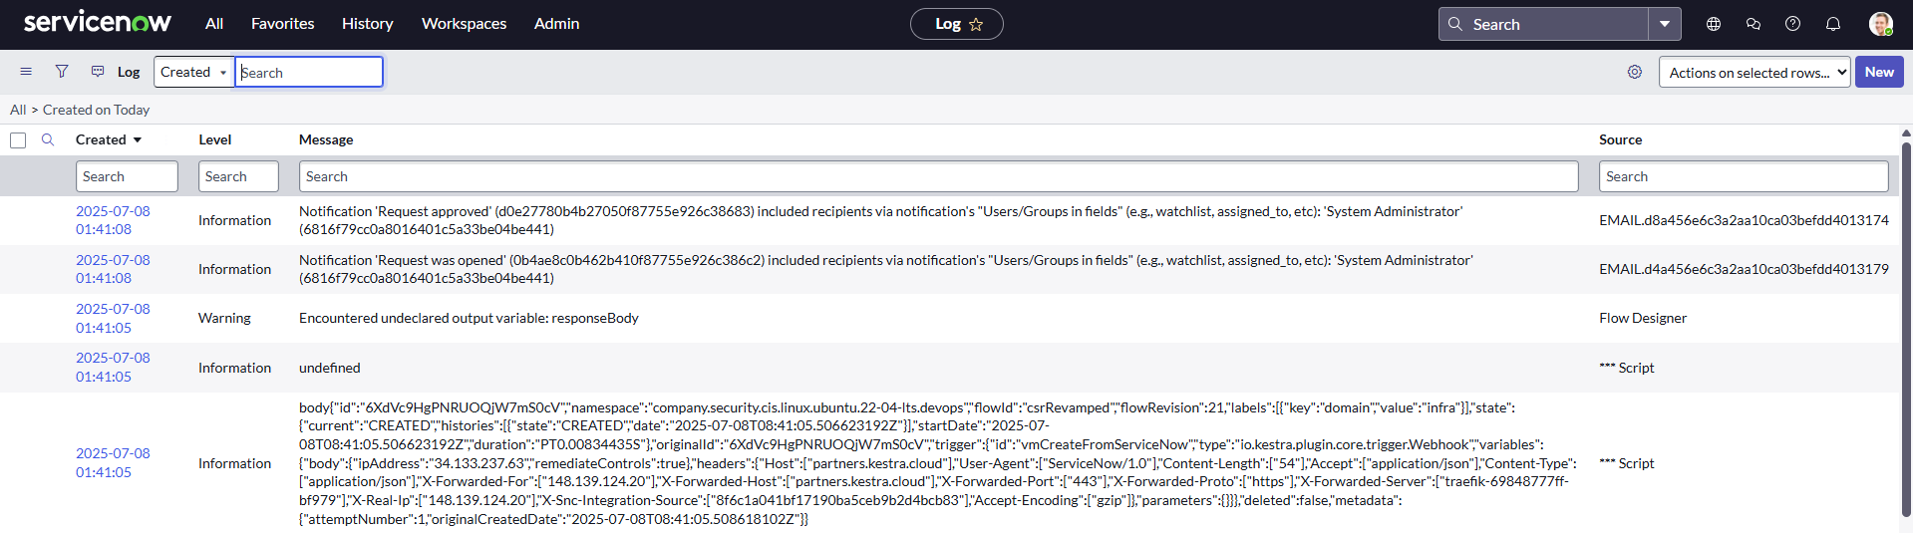Toggle the select all rows checkbox
Screen dimensions: 1913x533
(x=18, y=140)
